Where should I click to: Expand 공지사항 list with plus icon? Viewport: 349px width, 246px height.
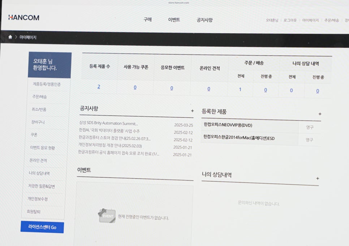click(x=192, y=111)
